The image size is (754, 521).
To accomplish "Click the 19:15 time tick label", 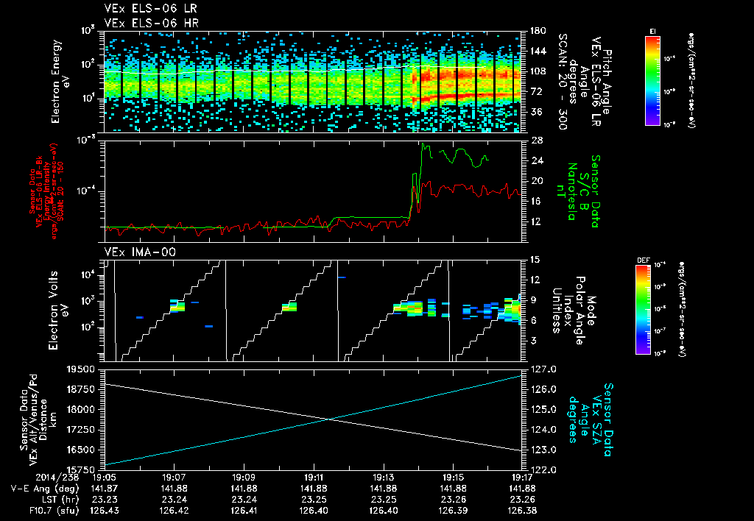I will tap(453, 478).
